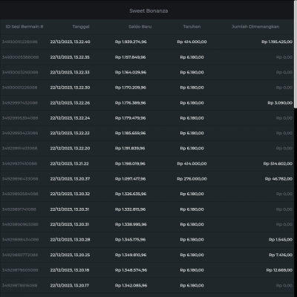The height and width of the screenshot is (297, 297).
Task: Click balance Rp 1.348.574,96
Action: coord(131,270)
